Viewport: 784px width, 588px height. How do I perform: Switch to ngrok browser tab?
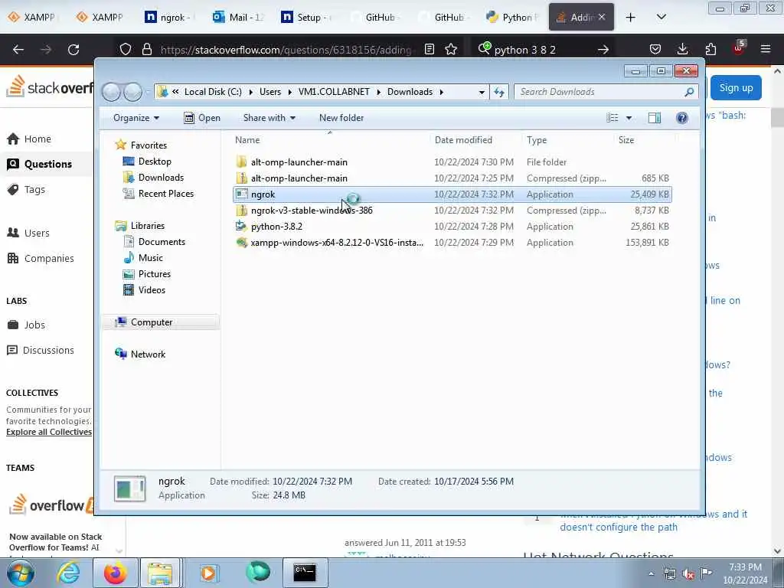[x=168, y=17]
